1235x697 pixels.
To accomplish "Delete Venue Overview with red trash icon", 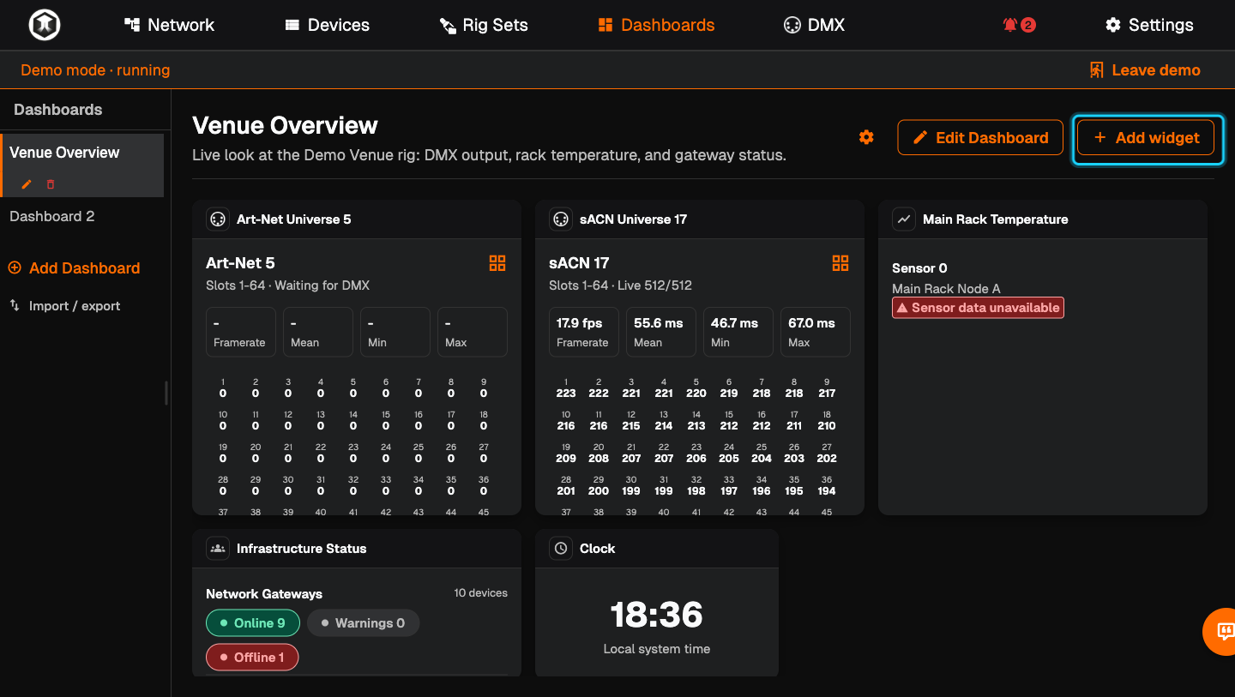I will 51,184.
